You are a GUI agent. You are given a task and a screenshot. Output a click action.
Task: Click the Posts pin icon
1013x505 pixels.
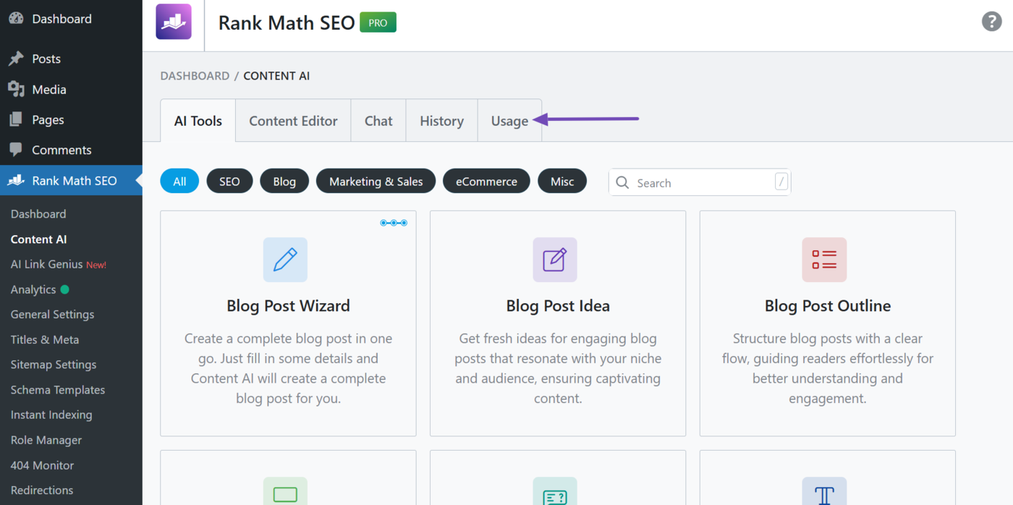(x=16, y=59)
